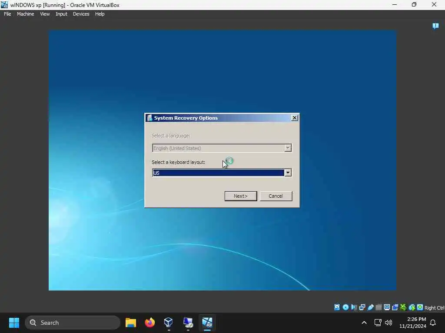Open the Windows notifications bell
The width and height of the screenshot is (445, 333).
(x=433, y=323)
